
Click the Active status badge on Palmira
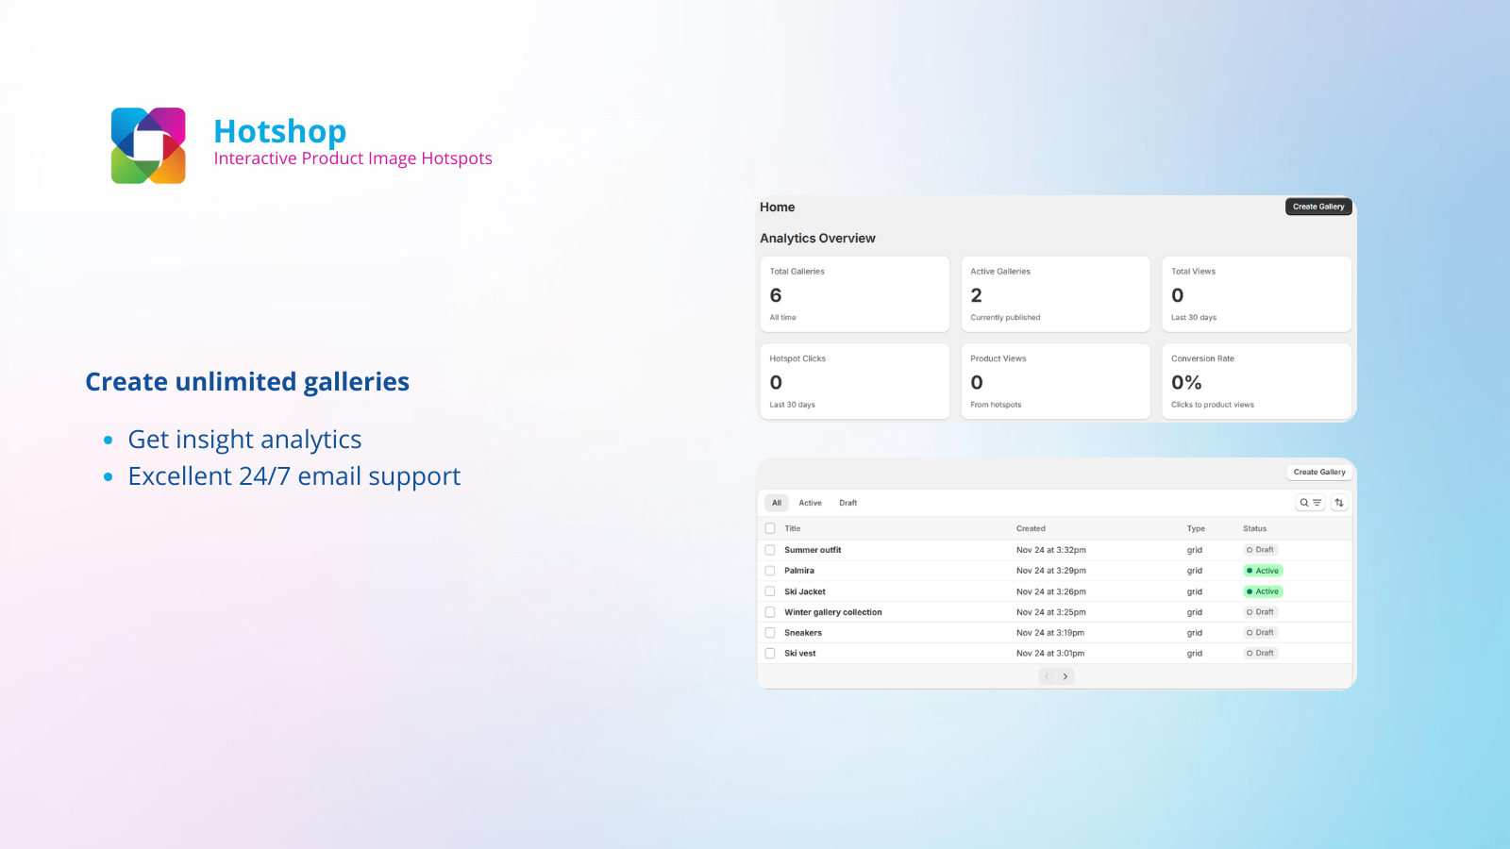(1262, 570)
